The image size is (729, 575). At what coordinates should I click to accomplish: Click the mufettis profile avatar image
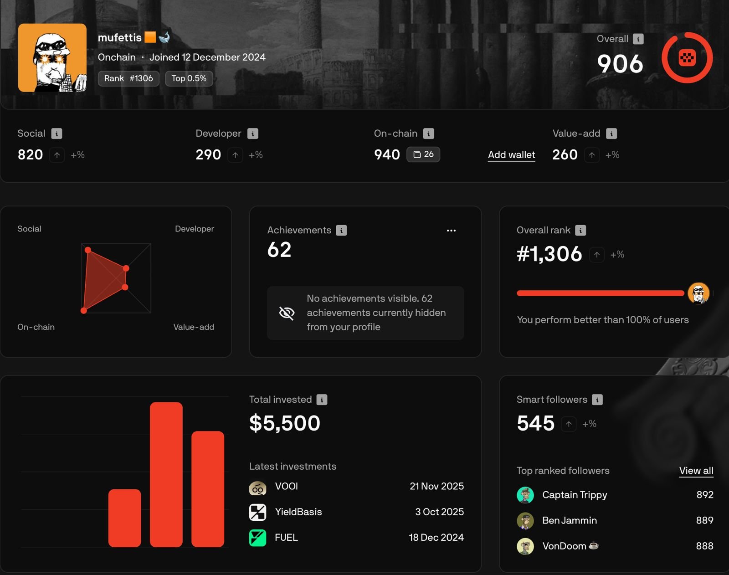pyautogui.click(x=52, y=58)
